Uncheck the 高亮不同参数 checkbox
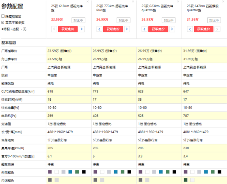Image resolution: width=227 pixels, height=184 pixels. click(3, 23)
